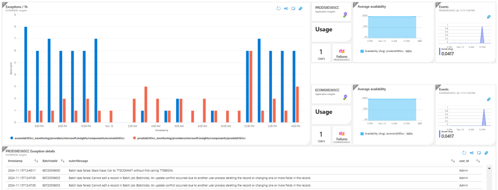Screen dimensions: 498x190
Task: Click the outerMessage column header
Action: click(78, 161)
